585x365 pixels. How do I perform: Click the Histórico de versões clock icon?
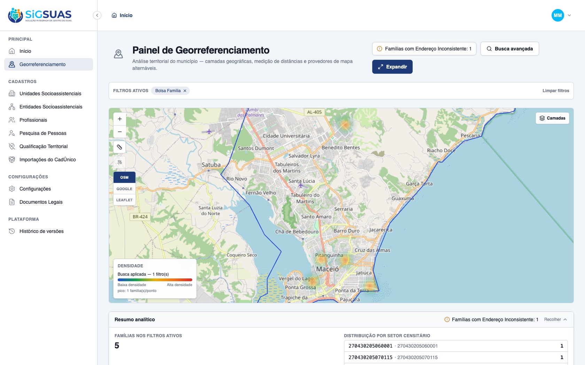12,231
